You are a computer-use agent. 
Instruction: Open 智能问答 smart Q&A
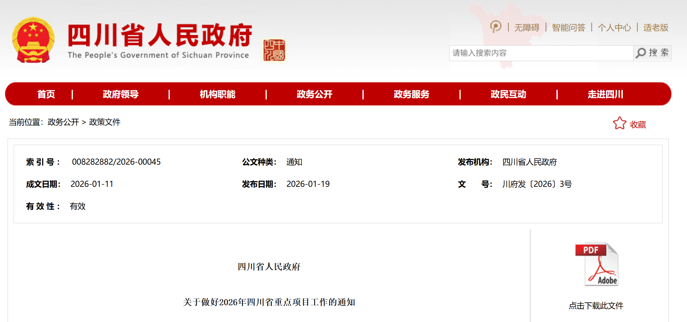coord(568,28)
